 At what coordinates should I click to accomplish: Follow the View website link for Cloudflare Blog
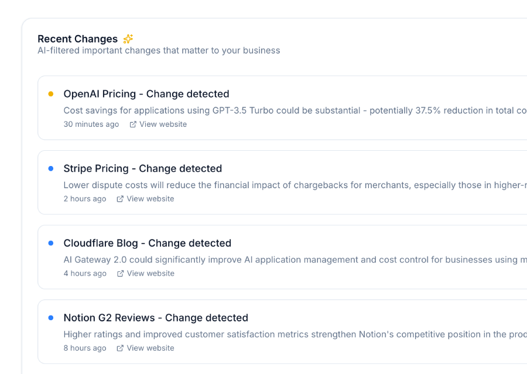point(150,273)
